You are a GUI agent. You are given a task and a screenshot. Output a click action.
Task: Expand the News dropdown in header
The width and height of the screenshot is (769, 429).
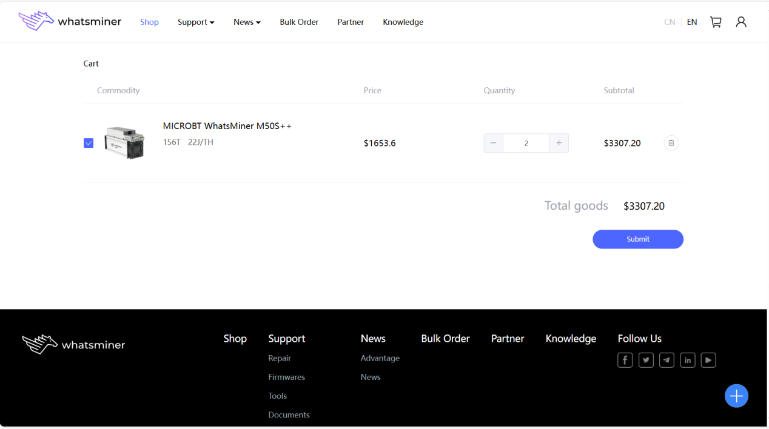tap(247, 22)
